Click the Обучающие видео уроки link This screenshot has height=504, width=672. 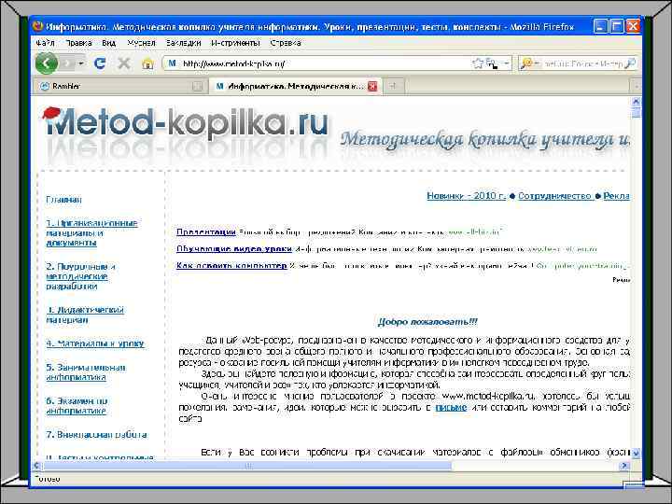[x=234, y=248]
